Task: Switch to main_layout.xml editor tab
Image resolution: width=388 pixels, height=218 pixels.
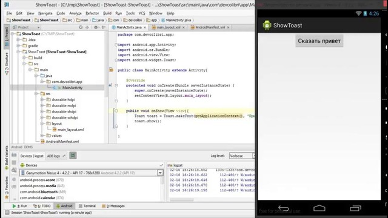Action: 169,27
